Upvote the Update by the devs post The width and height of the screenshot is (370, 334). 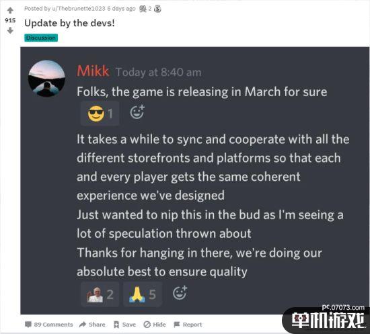10,10
